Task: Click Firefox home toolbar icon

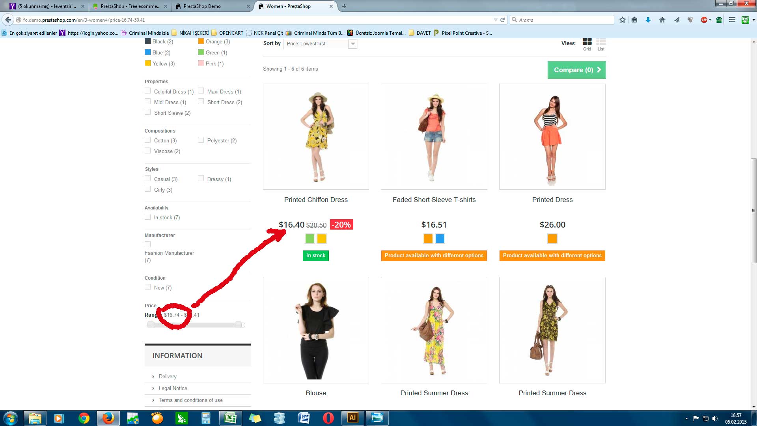Action: 662,20
